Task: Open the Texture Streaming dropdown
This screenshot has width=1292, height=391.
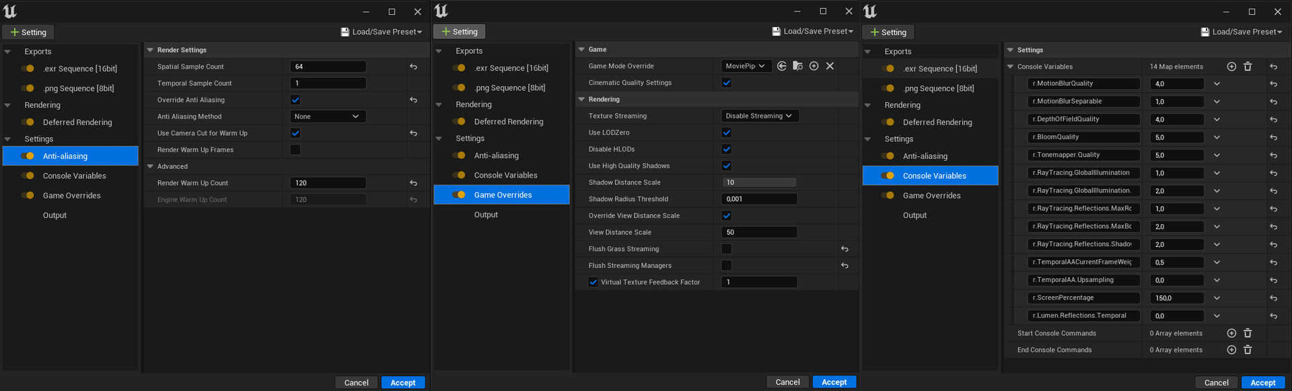Action: 759,116
